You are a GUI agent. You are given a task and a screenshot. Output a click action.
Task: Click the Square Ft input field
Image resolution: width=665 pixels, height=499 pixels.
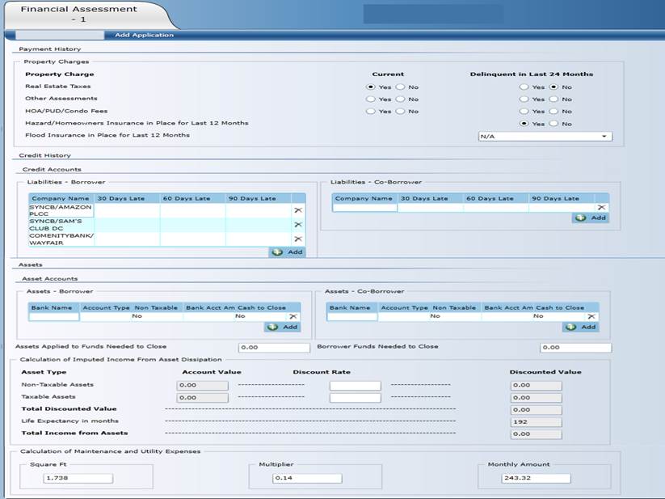click(78, 478)
